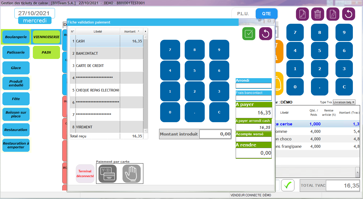Switch to P.L.U. mode

pyautogui.click(x=243, y=14)
